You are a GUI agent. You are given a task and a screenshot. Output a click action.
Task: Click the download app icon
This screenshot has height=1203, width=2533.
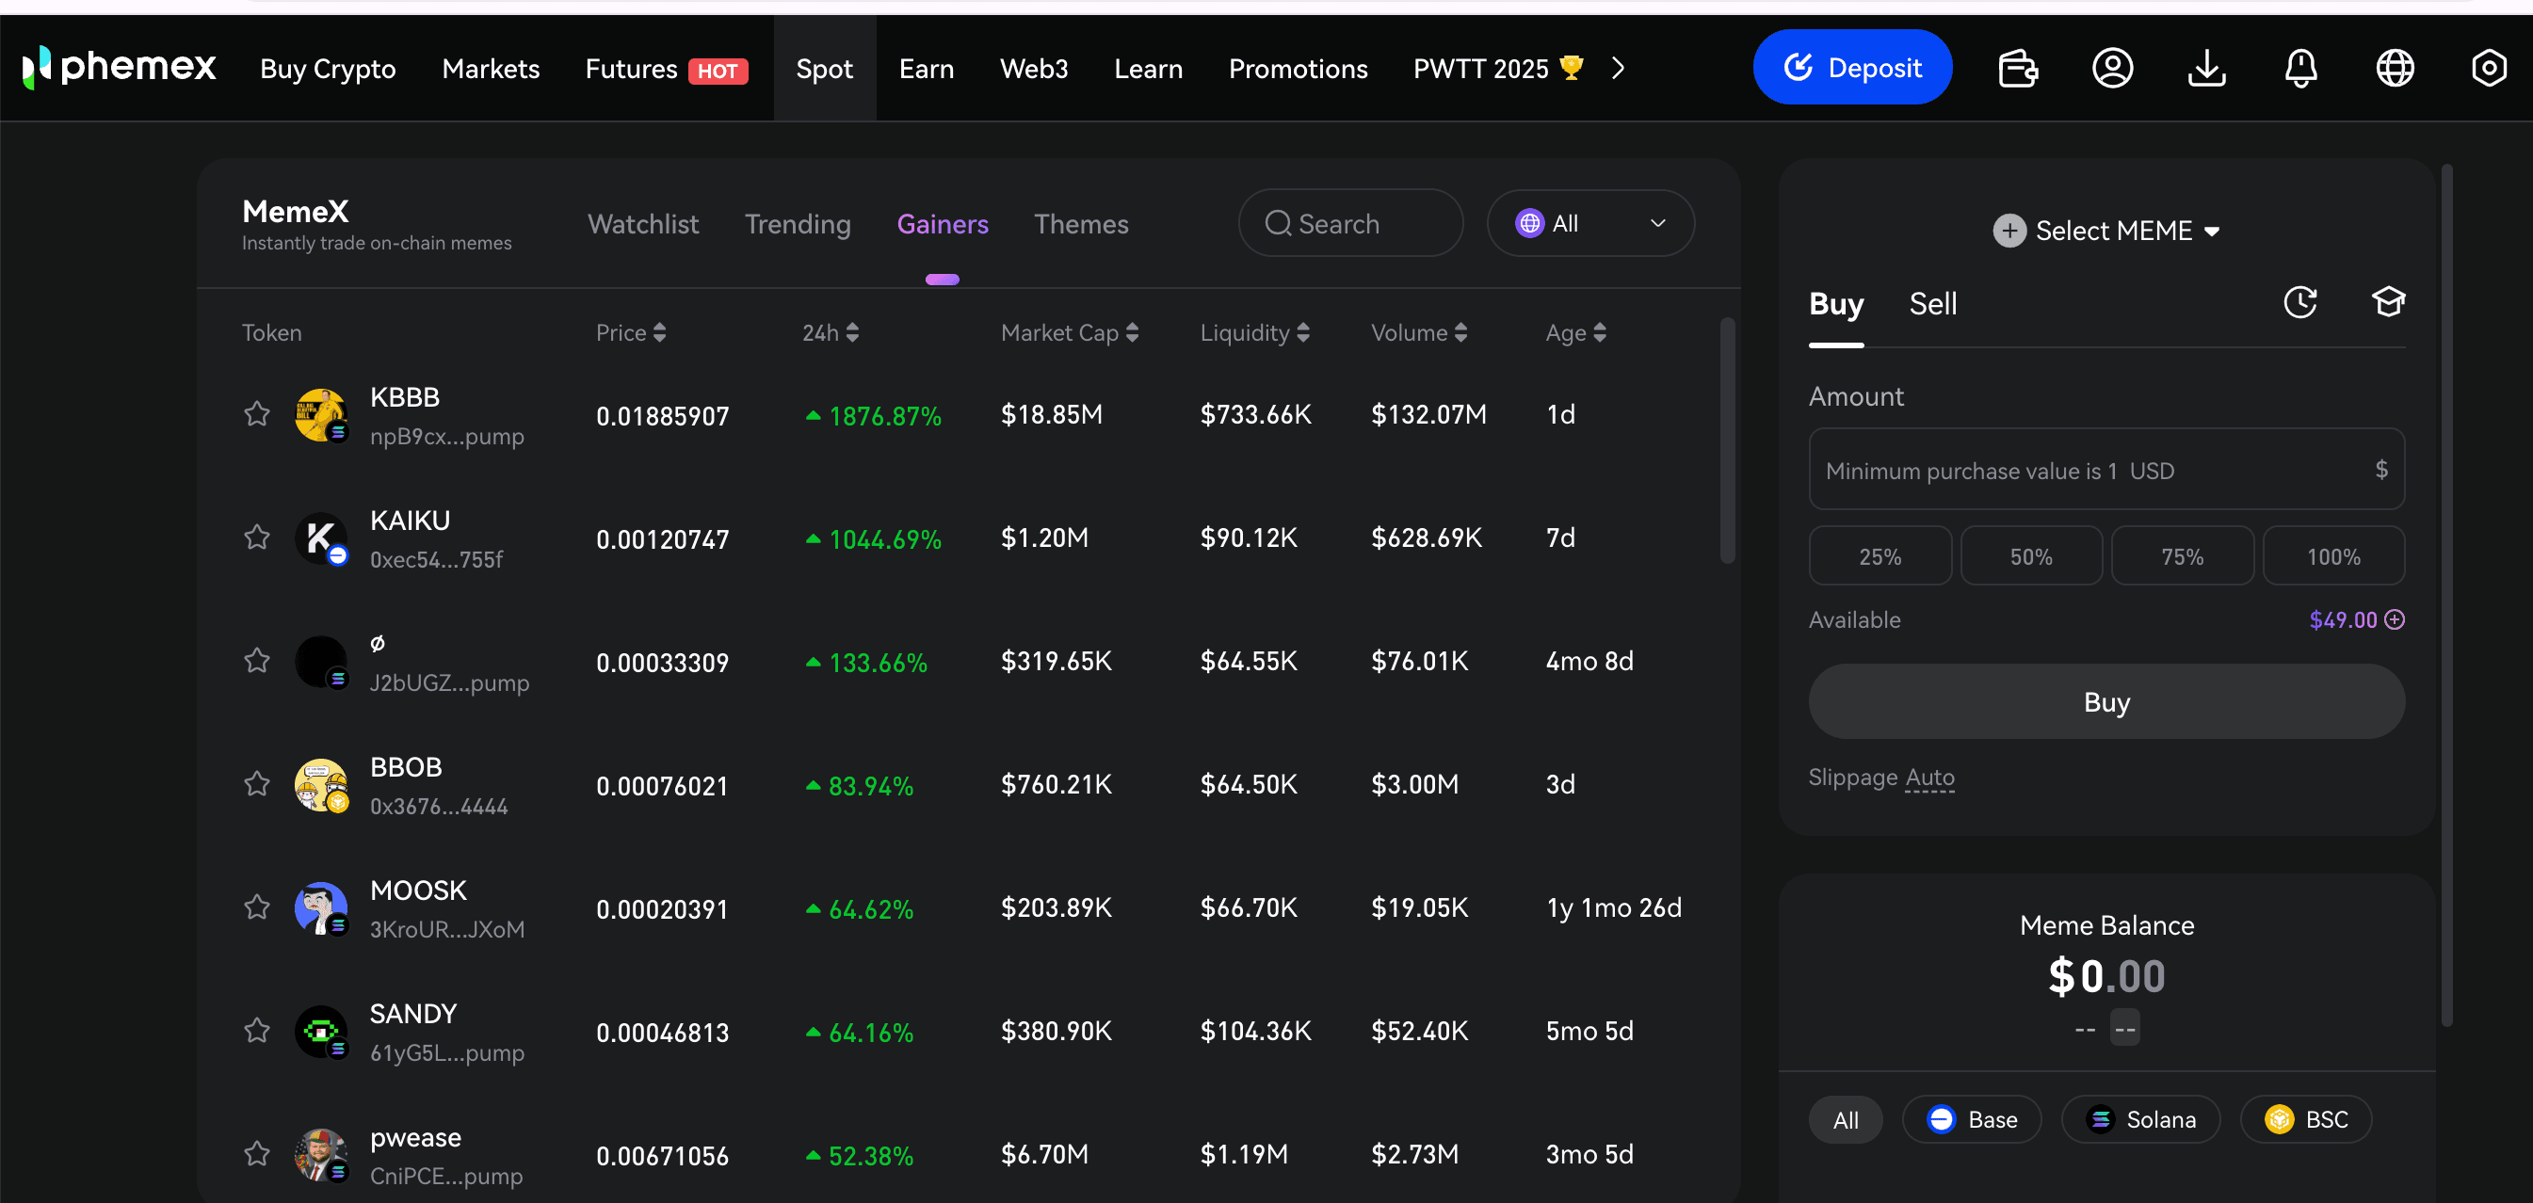point(2206,68)
